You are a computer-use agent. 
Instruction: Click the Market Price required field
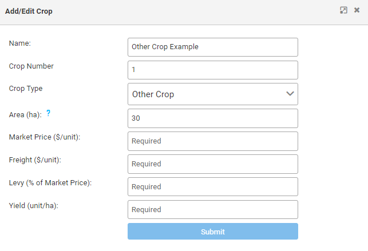(213, 141)
